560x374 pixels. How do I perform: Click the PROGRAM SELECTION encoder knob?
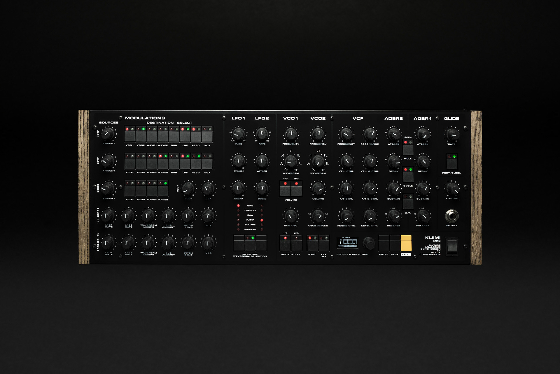tap(369, 243)
